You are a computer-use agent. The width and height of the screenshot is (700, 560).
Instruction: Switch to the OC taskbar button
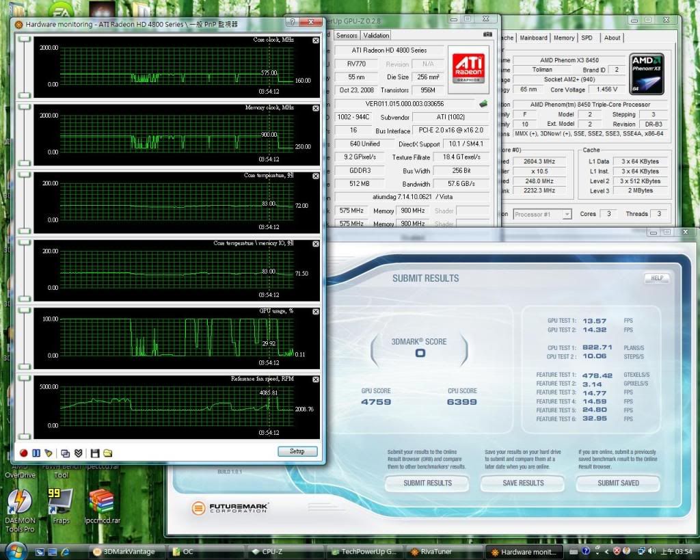[206, 552]
